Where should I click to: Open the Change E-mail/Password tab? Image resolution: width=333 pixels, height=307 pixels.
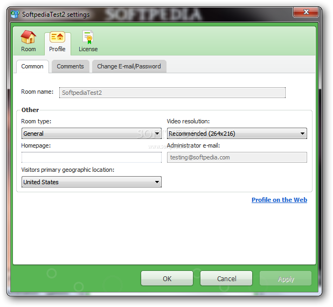coord(129,66)
